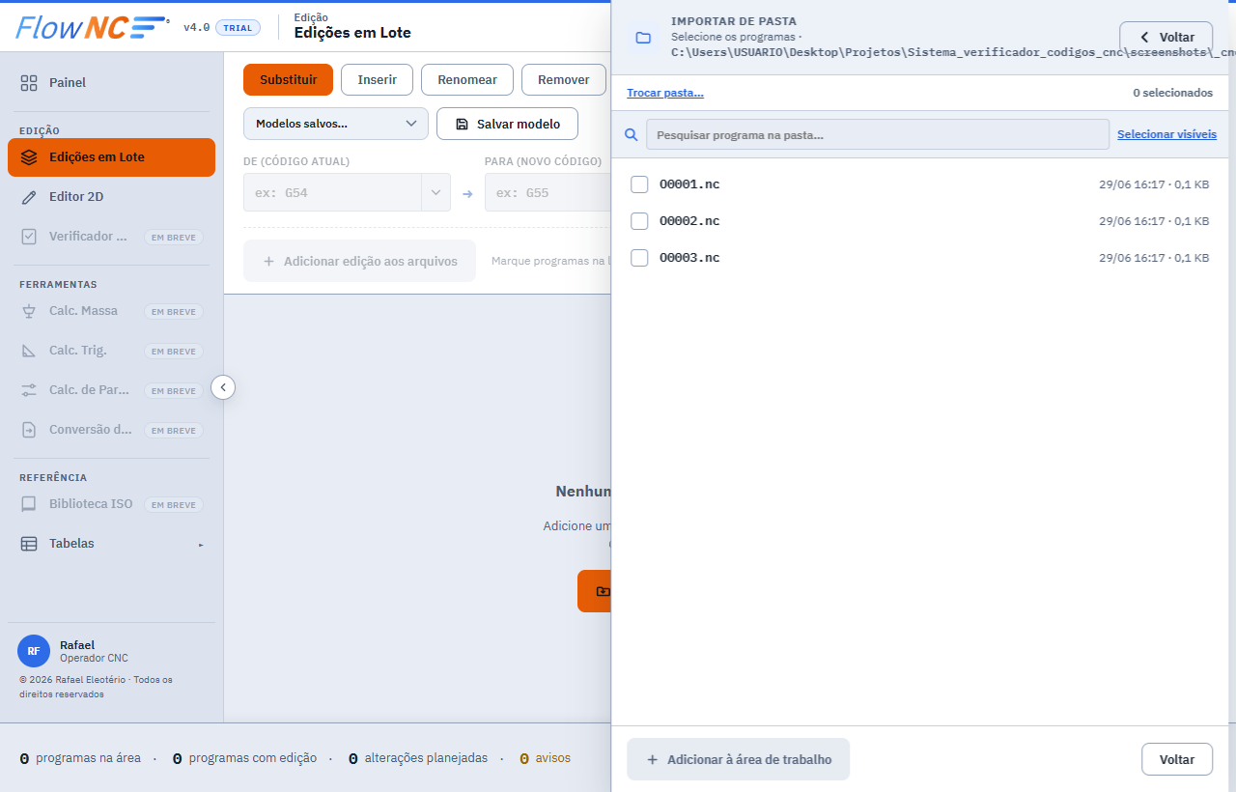The height and width of the screenshot is (792, 1236).
Task: Click the Biblioteca ISO book icon
Action: [x=29, y=504]
